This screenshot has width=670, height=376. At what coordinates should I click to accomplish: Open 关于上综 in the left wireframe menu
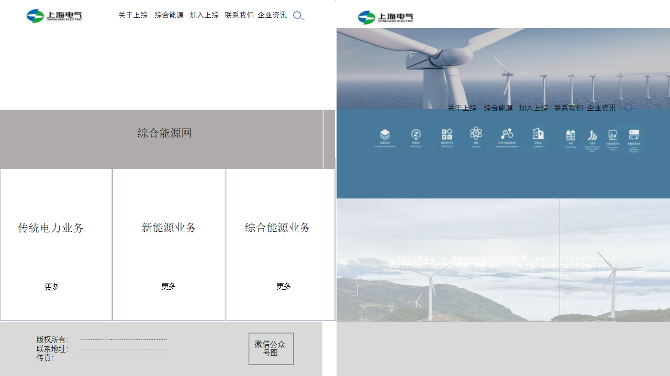(x=133, y=15)
